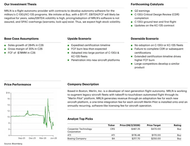Select the 'Q2 earnings' catalyst bullet

click(142, 11)
